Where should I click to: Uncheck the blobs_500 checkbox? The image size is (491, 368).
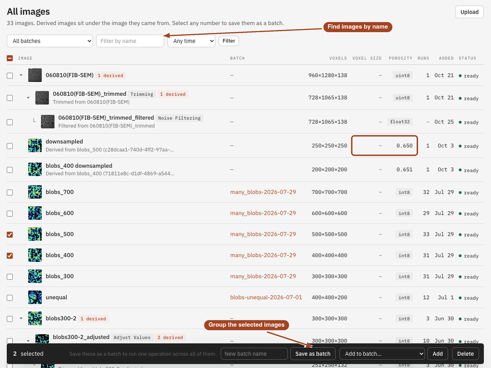(10, 234)
